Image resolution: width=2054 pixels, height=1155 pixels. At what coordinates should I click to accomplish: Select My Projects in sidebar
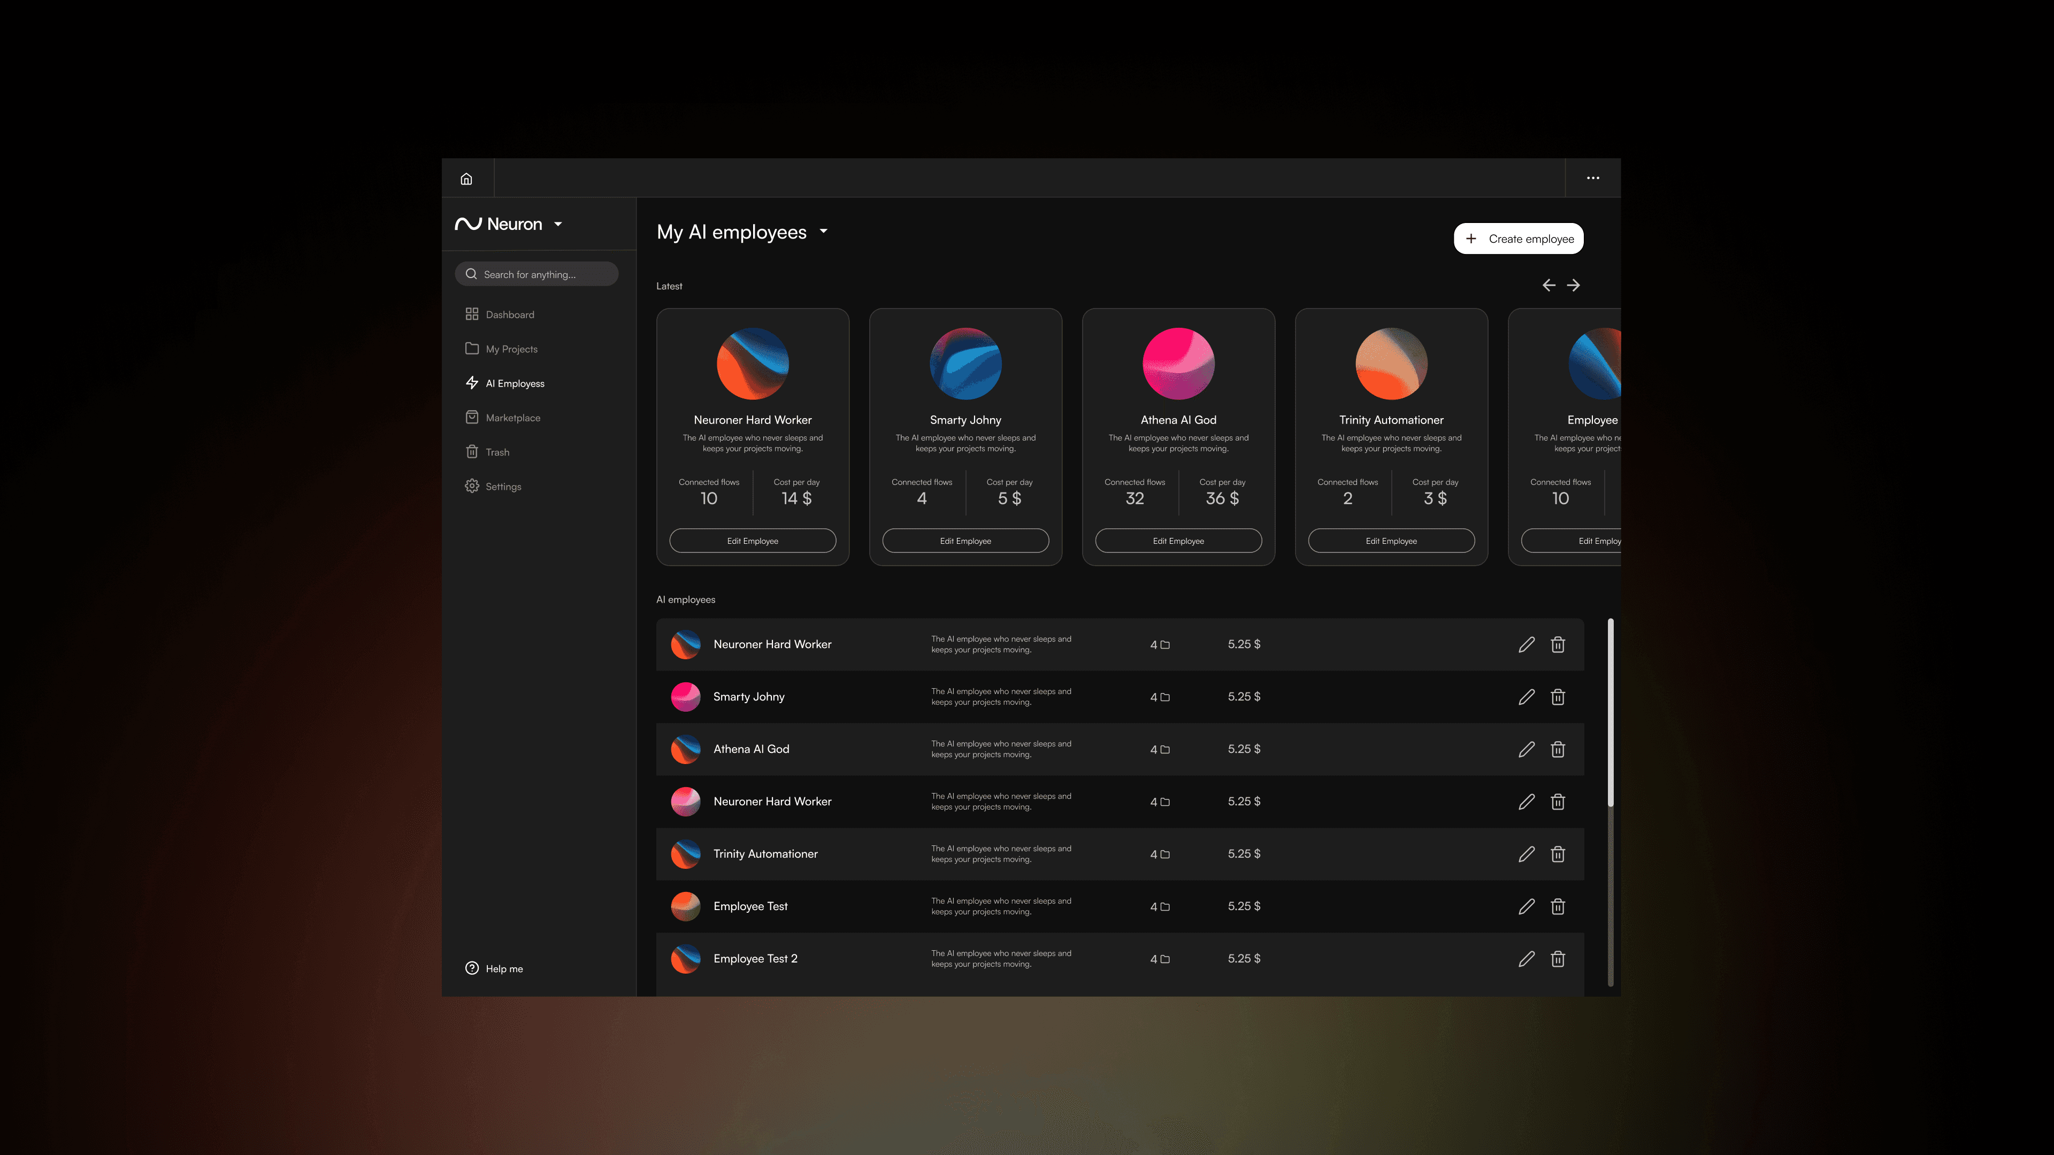tap(511, 349)
